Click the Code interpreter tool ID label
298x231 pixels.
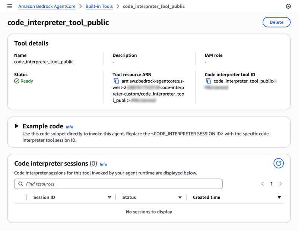pos(230,75)
